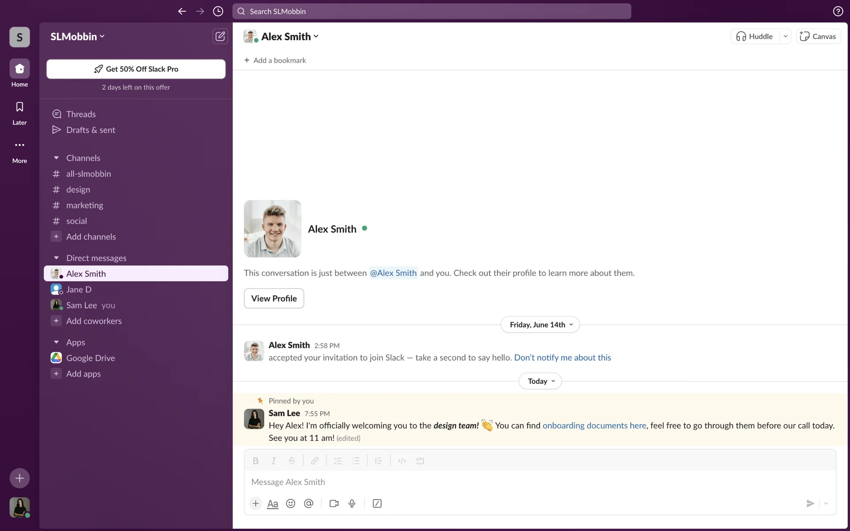The image size is (850, 531).
Task: Click the mention @ icon
Action: (x=309, y=504)
